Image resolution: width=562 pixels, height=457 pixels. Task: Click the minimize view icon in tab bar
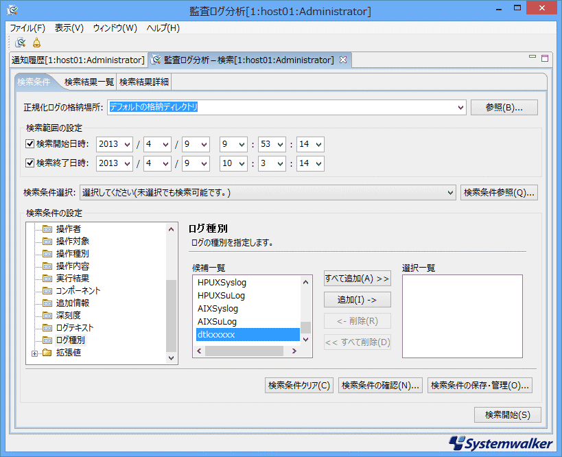532,58
